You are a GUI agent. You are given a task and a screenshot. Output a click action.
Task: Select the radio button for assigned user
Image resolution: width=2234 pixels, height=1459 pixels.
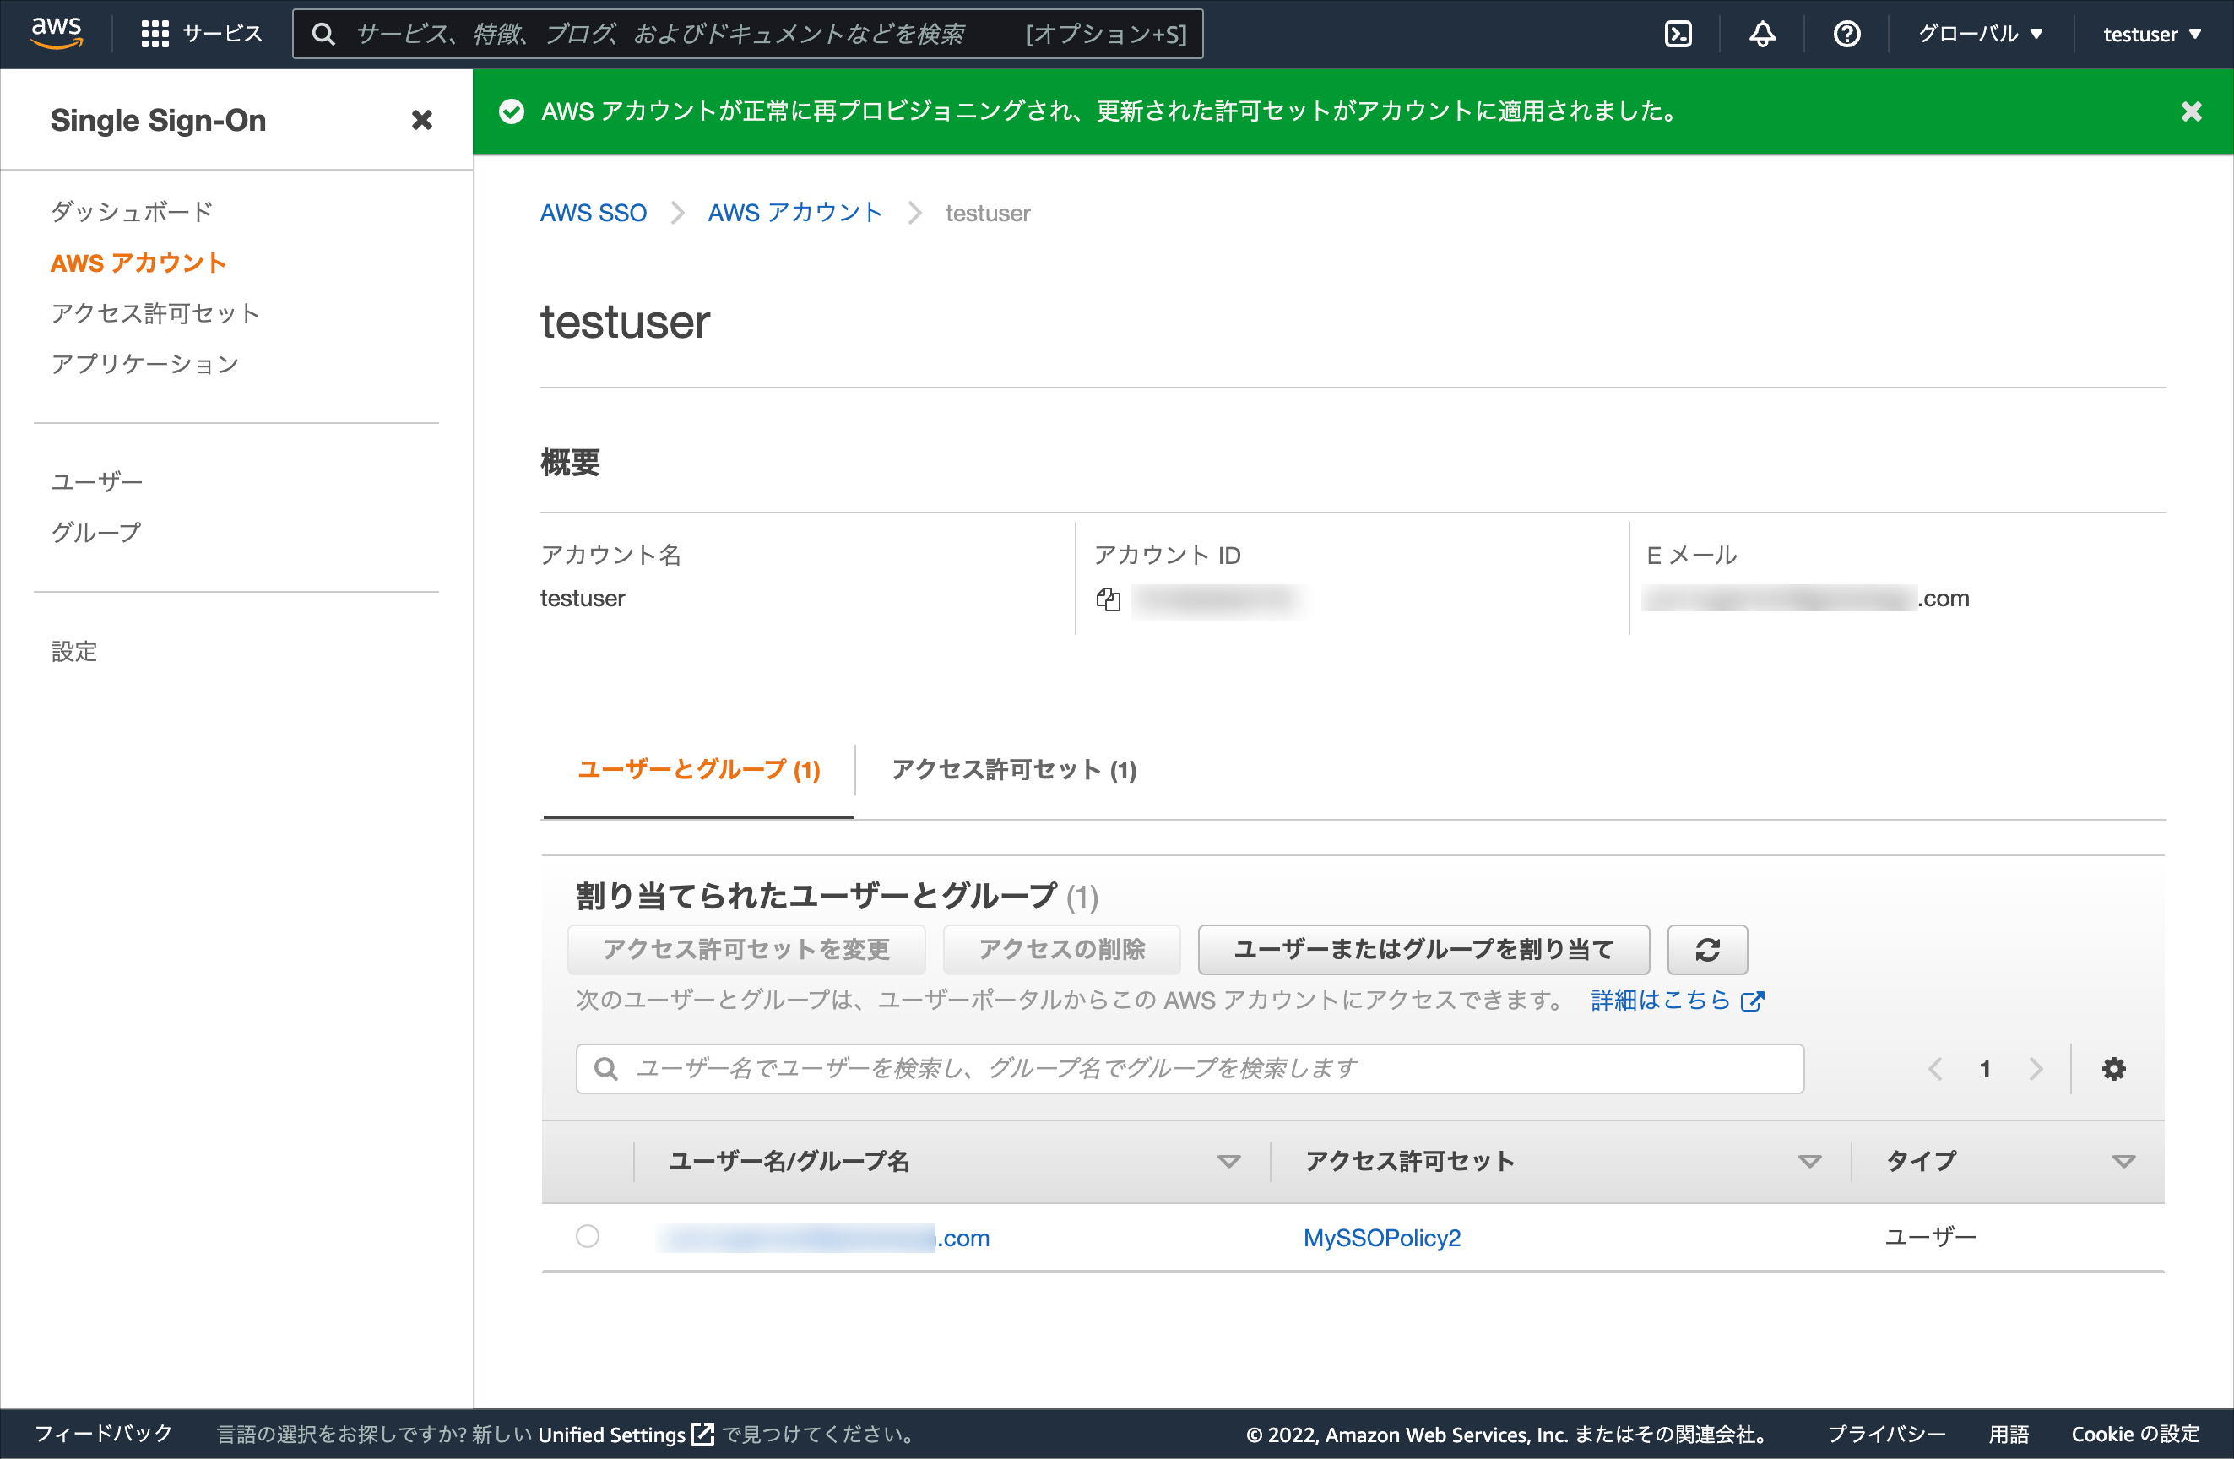tap(588, 1235)
